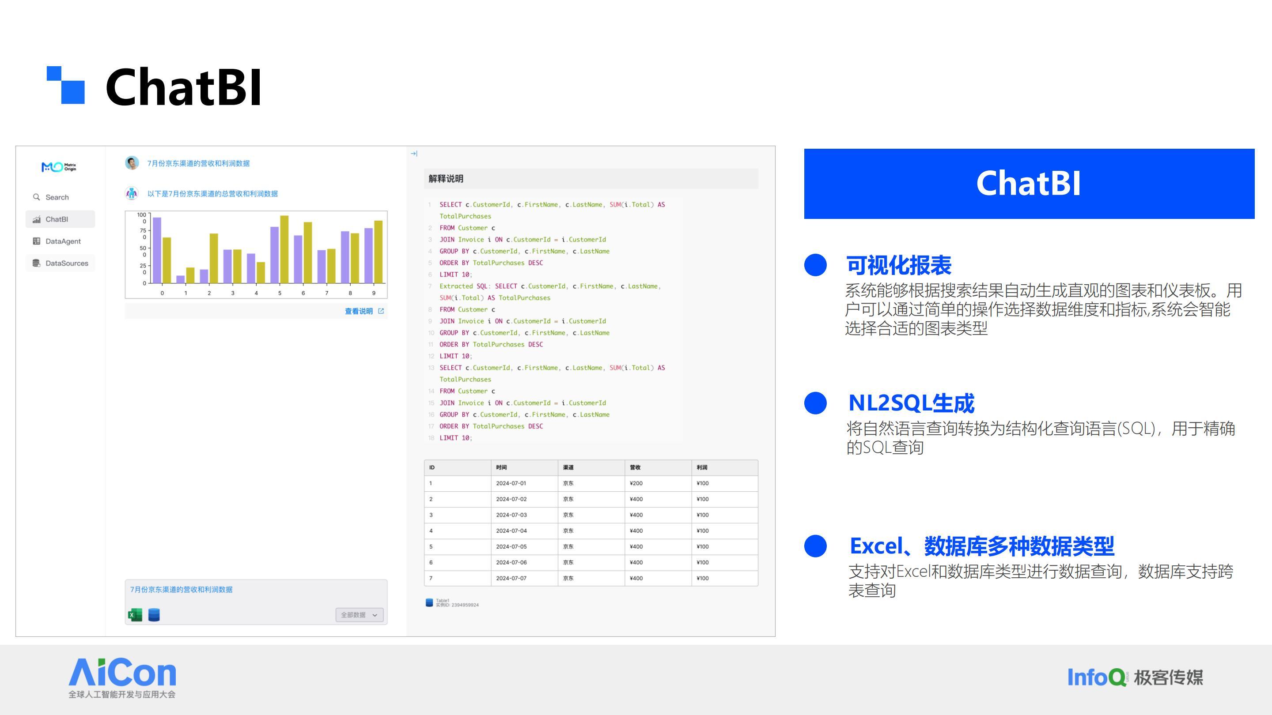Select ChatBI in the sidebar

point(60,219)
